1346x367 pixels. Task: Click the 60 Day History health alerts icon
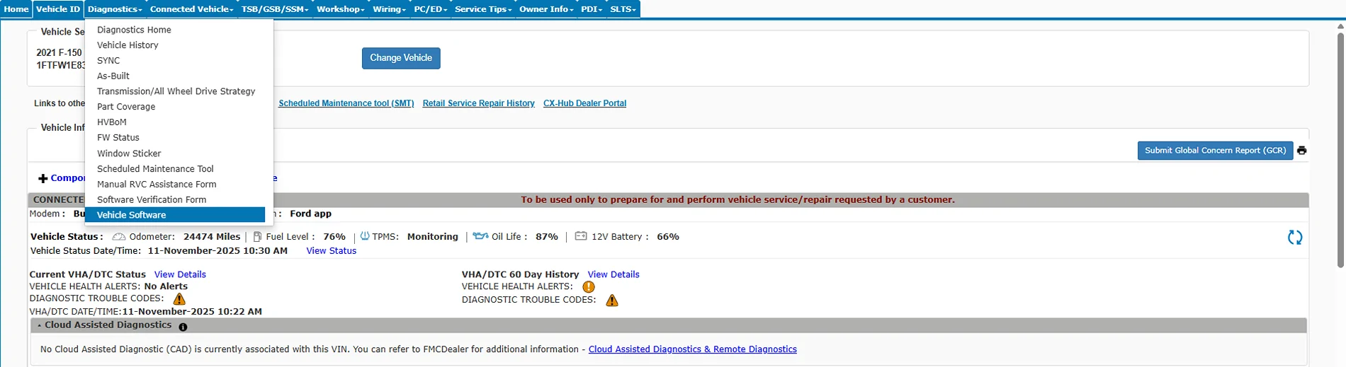pos(588,287)
